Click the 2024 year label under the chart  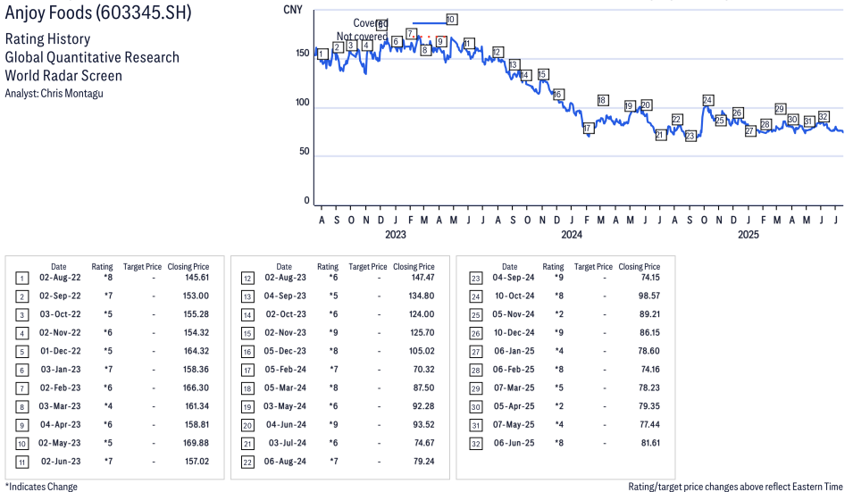(x=572, y=234)
